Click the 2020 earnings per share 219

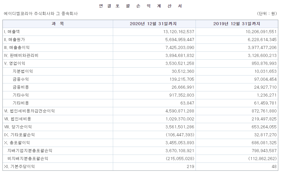tap(191, 167)
